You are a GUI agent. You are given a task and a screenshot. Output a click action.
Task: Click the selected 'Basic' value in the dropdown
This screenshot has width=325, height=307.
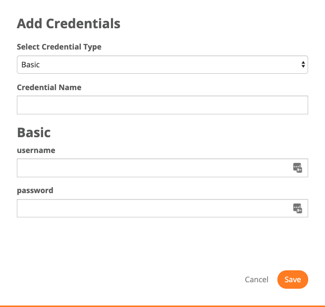click(x=31, y=65)
